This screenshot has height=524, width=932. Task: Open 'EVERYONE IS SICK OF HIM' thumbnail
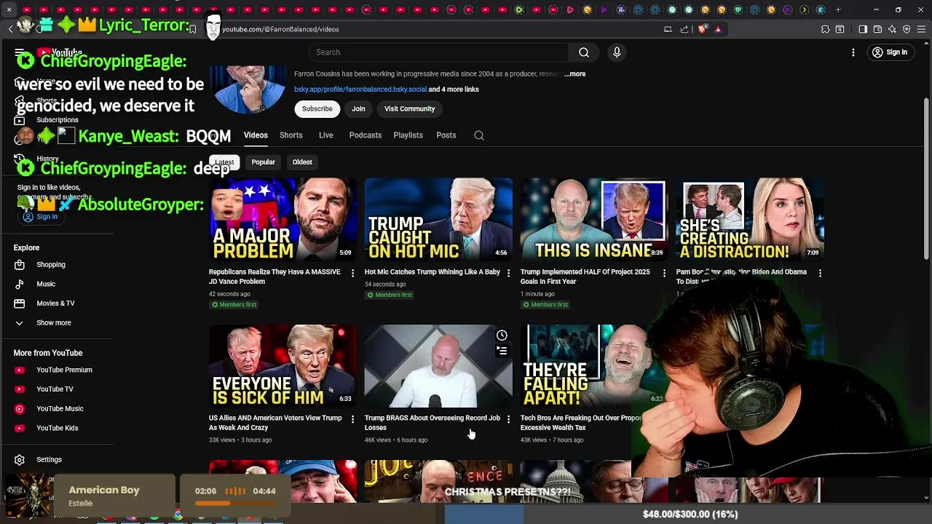click(283, 366)
